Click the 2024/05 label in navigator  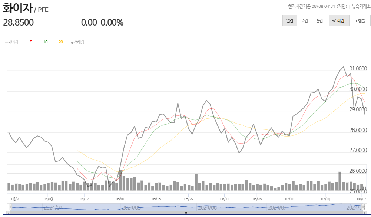tap(131, 208)
